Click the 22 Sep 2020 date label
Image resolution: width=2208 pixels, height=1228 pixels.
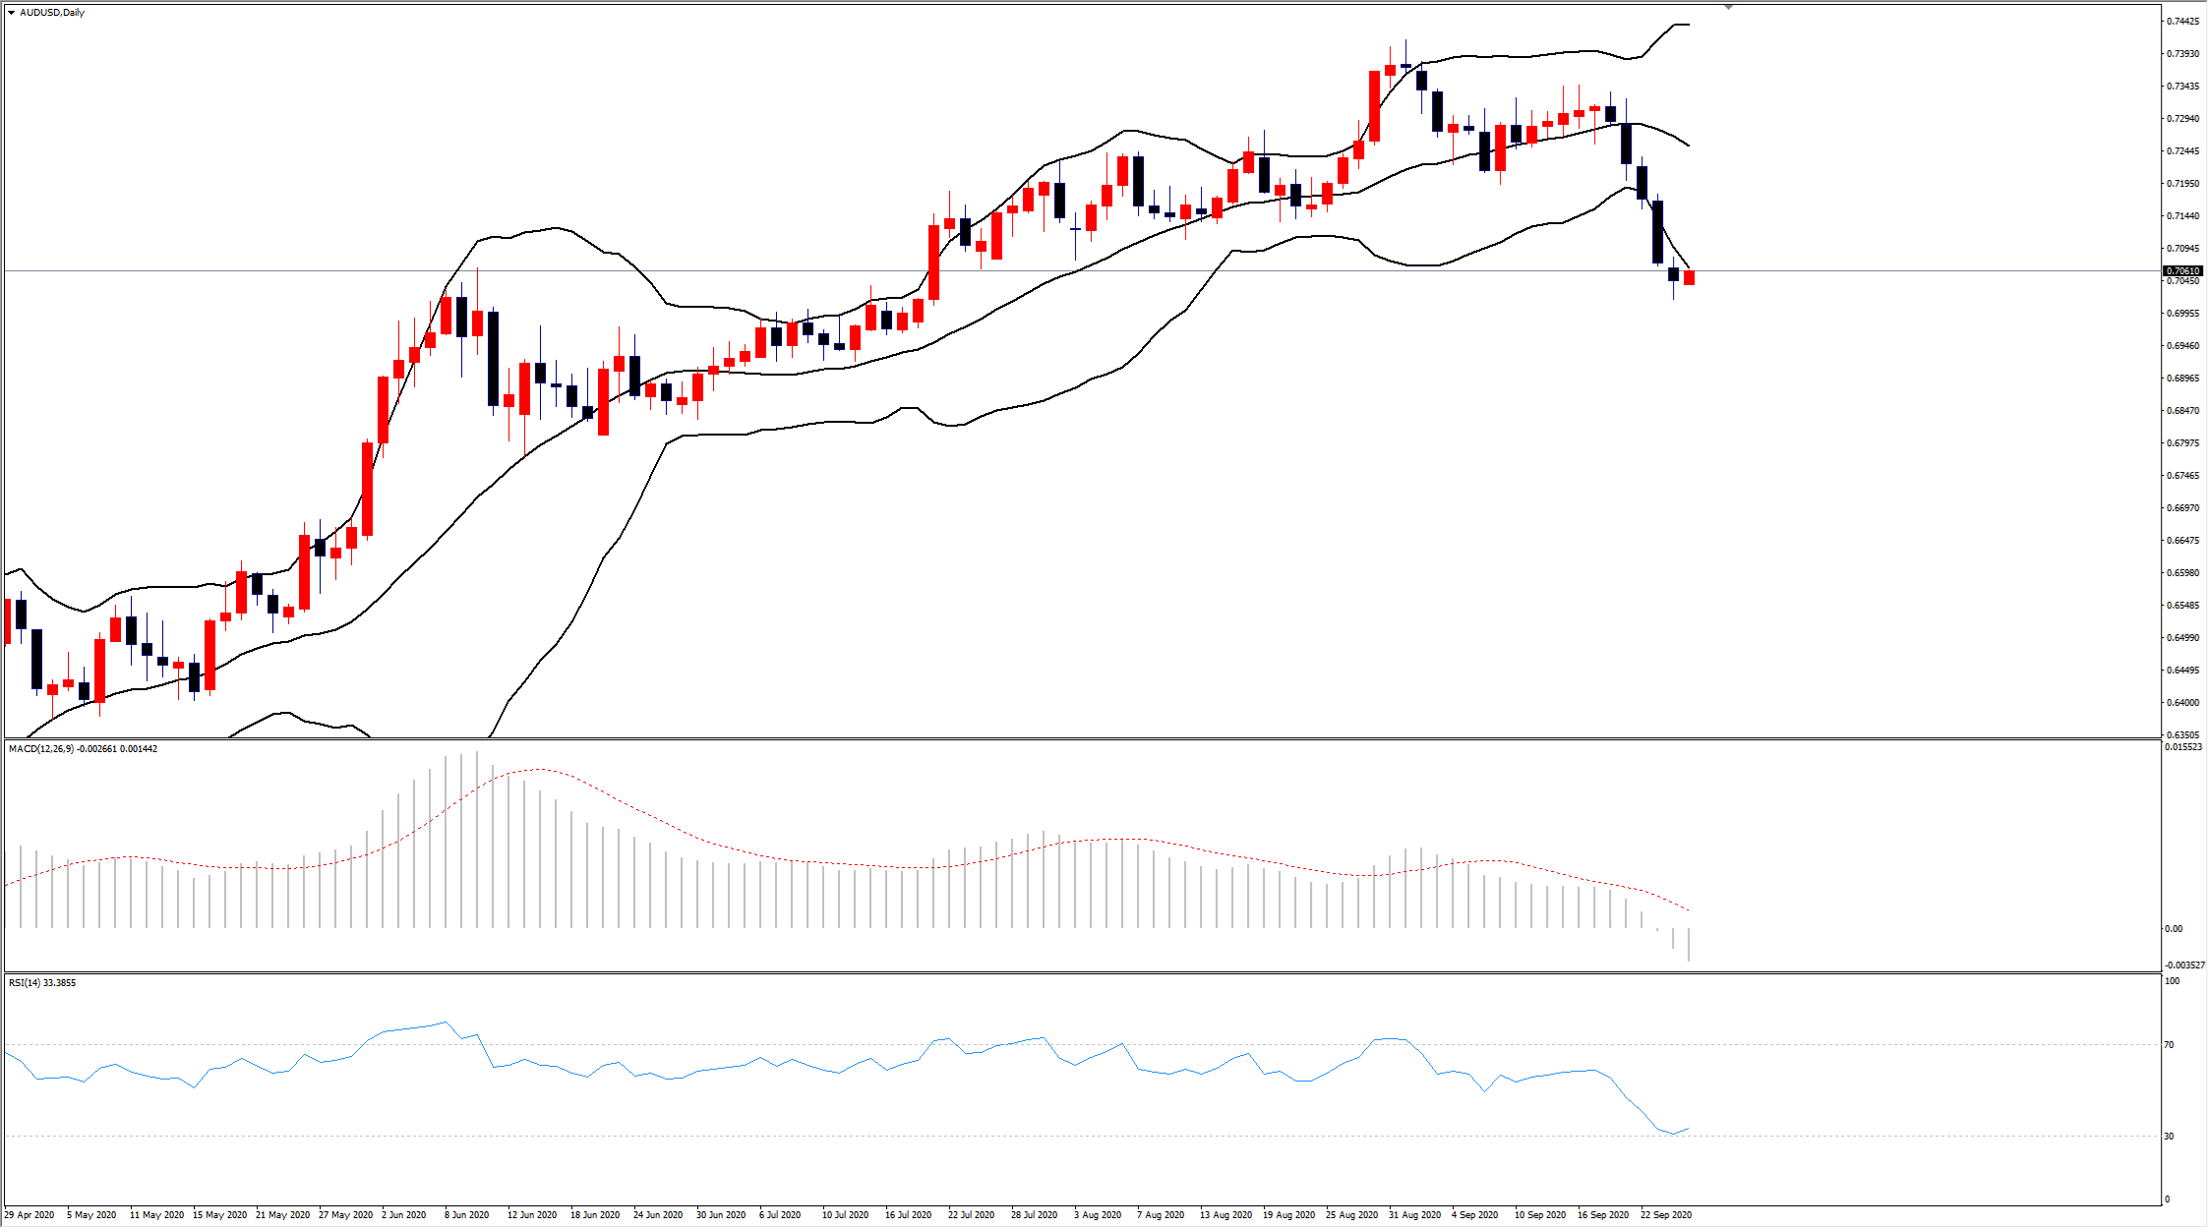[1666, 1215]
